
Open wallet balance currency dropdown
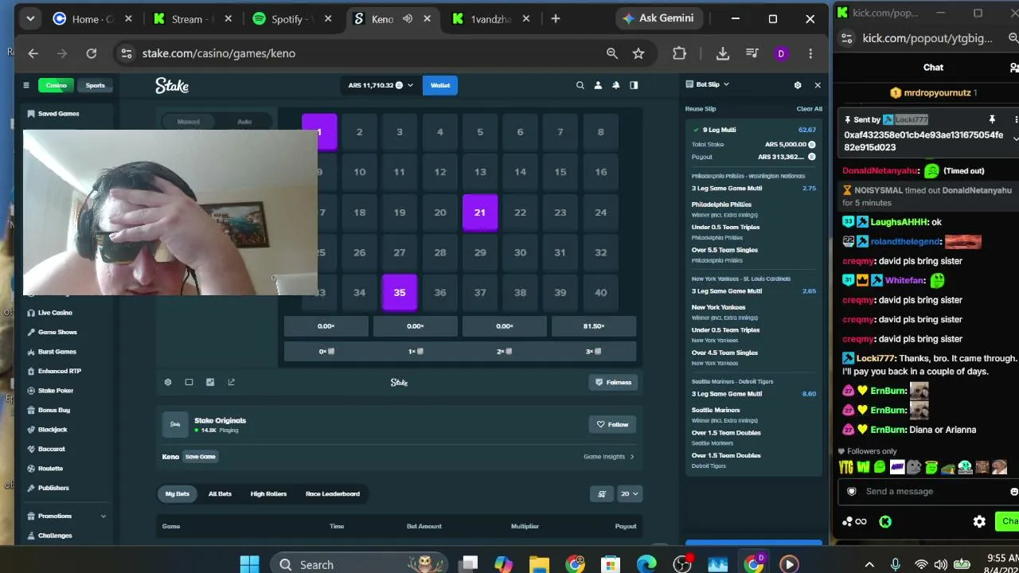(381, 85)
